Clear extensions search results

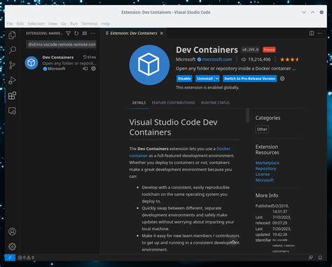pyautogui.click(x=85, y=34)
